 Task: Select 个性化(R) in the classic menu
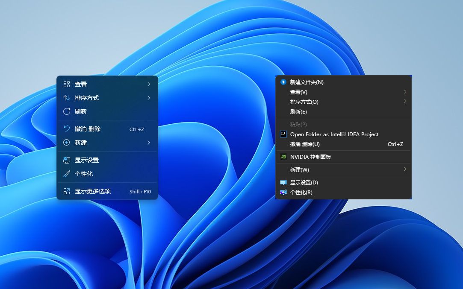tap(301, 193)
